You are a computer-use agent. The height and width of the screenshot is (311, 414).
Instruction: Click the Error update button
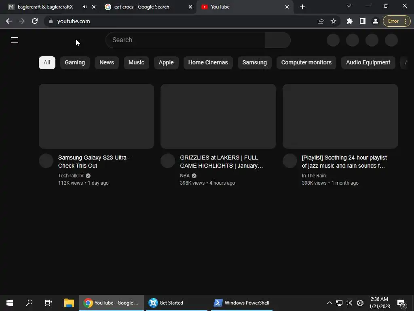pyautogui.click(x=393, y=21)
